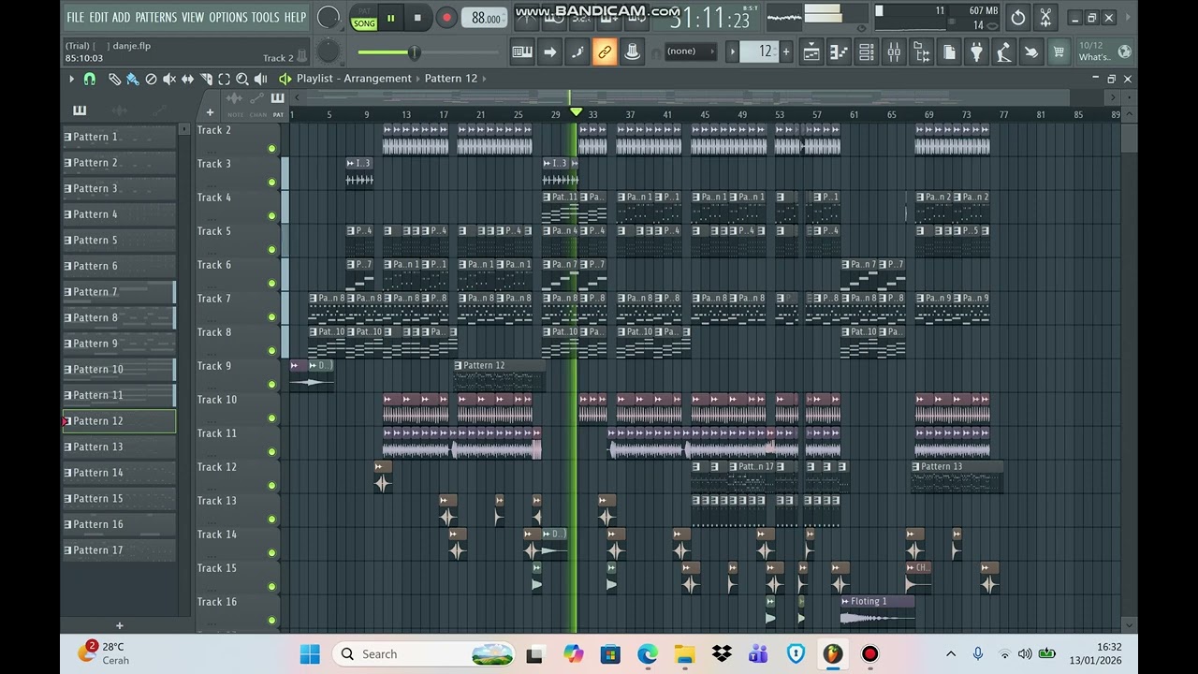Select the Slip tool in playlist toolbar
1198x674 pixels.
pos(187,80)
